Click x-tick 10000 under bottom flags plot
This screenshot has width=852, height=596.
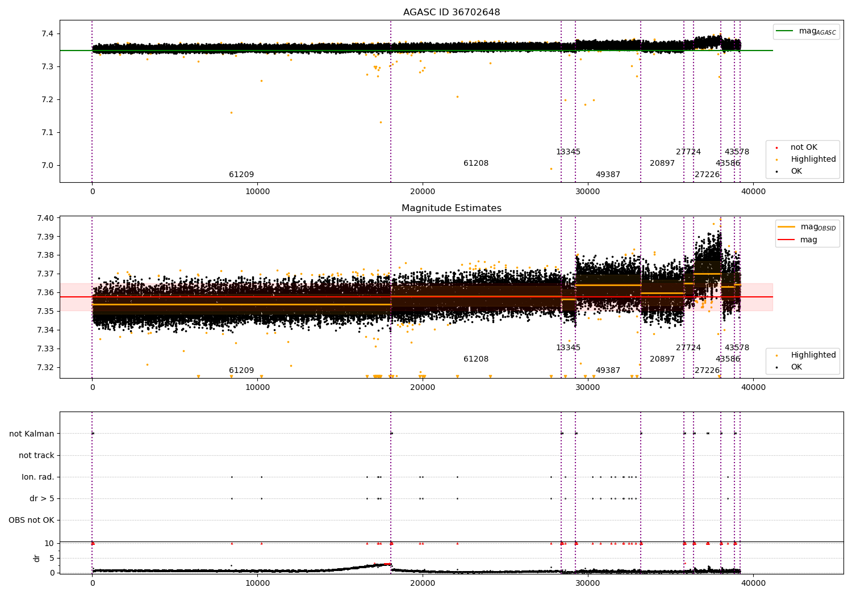[x=257, y=583]
